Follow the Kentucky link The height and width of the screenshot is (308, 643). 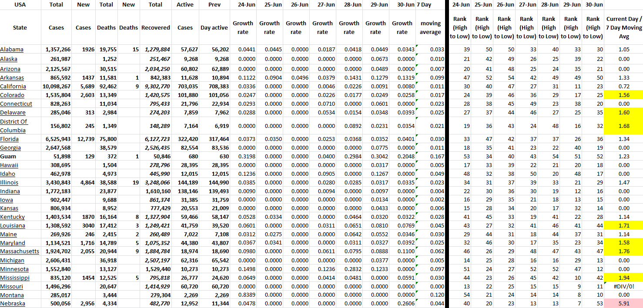(12, 217)
